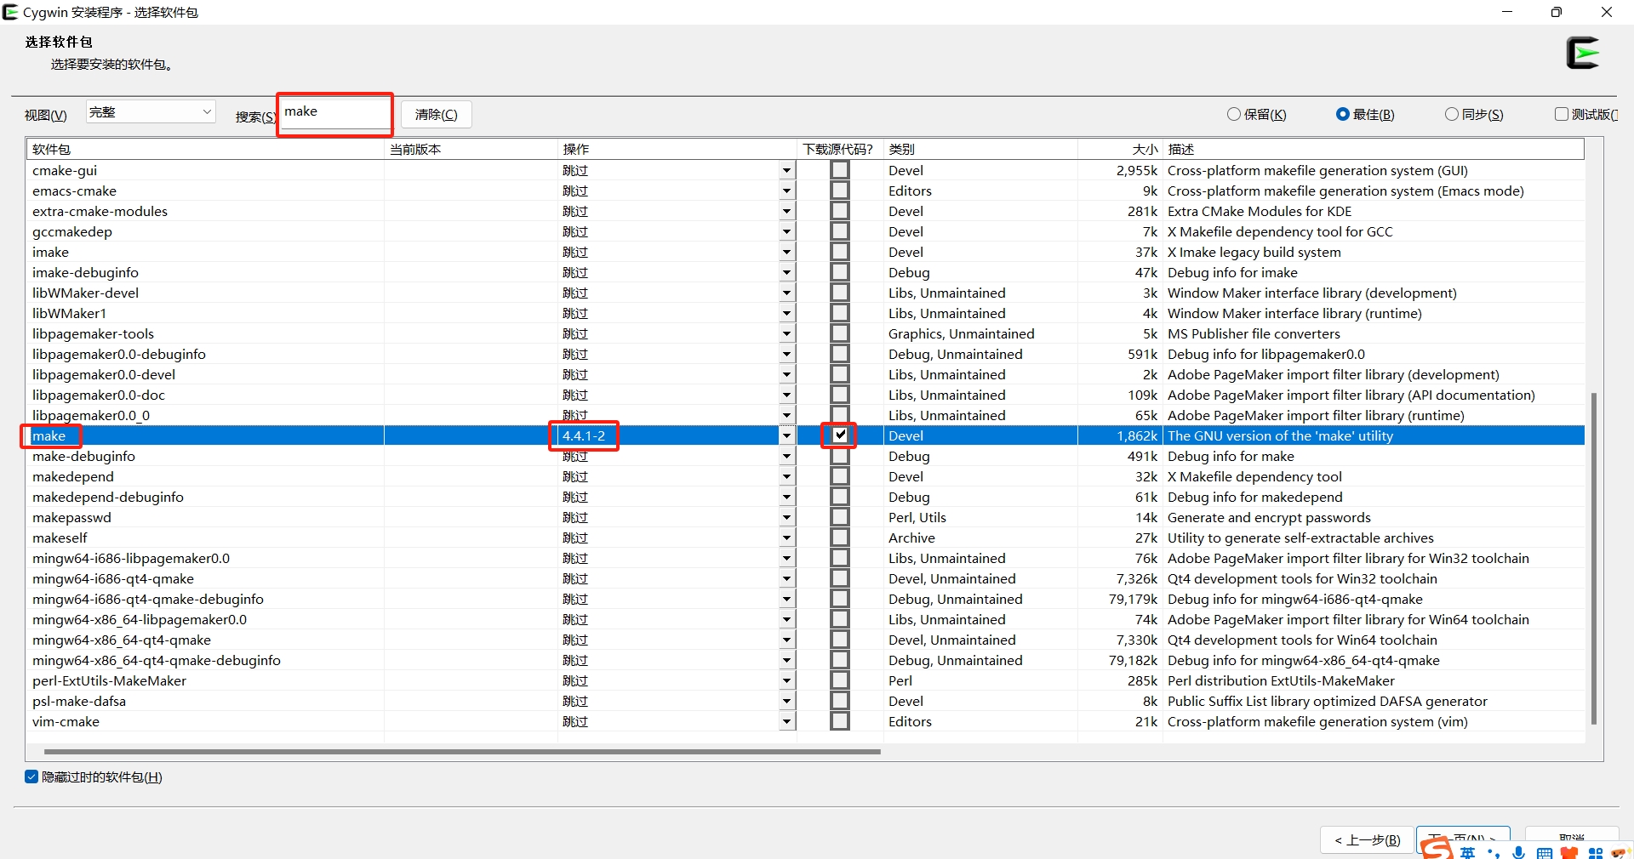Viewport: 1634px width, 859px height.
Task: Click the Sogou punctuation mode icon
Action: [1494, 853]
